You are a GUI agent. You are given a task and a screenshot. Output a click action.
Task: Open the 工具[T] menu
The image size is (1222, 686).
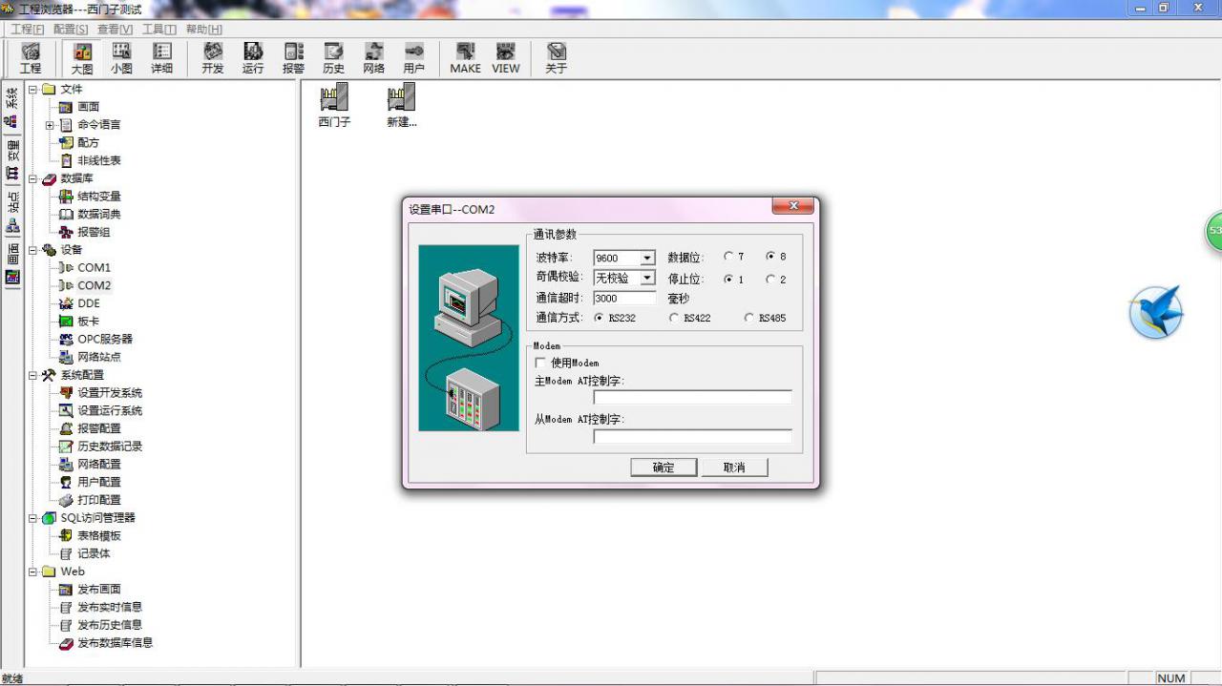point(159,30)
